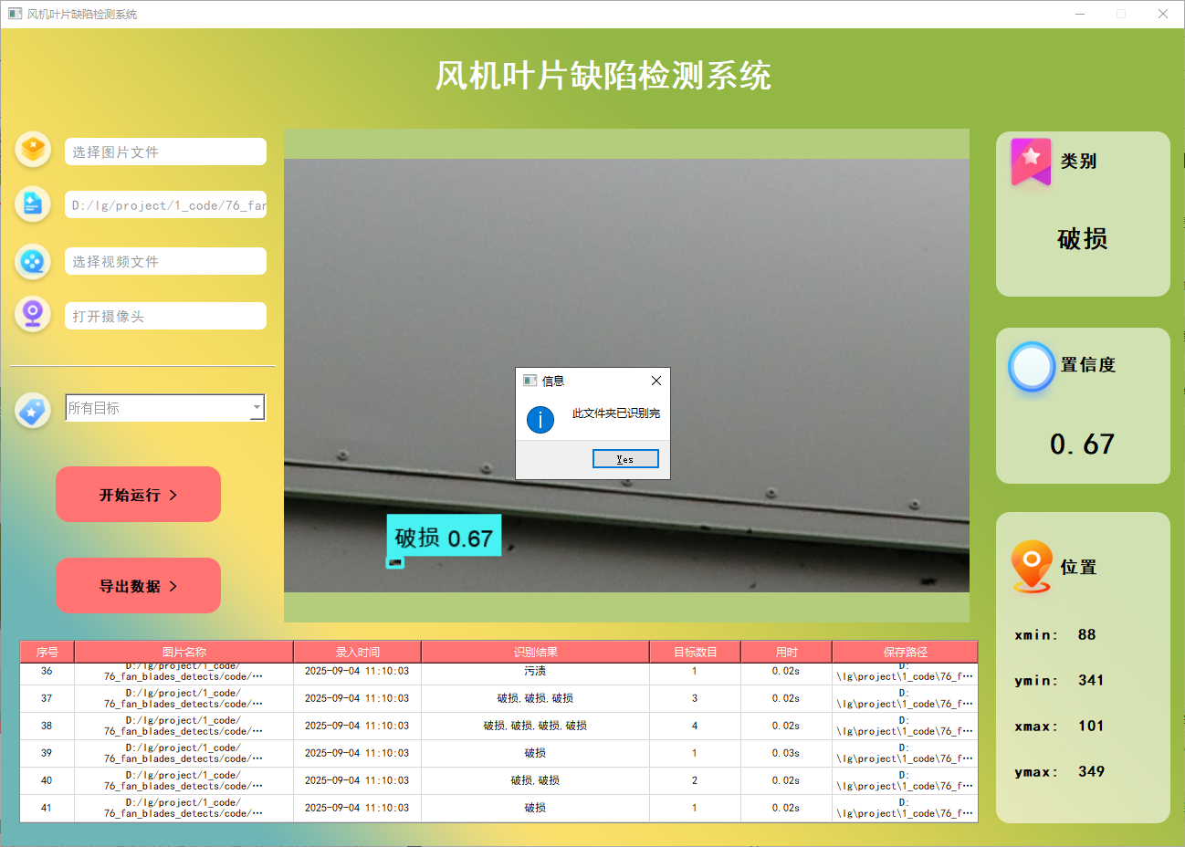Click the 风机叶片缺陷检测系统 main heading
Image resolution: width=1185 pixels, height=847 pixels.
[603, 76]
